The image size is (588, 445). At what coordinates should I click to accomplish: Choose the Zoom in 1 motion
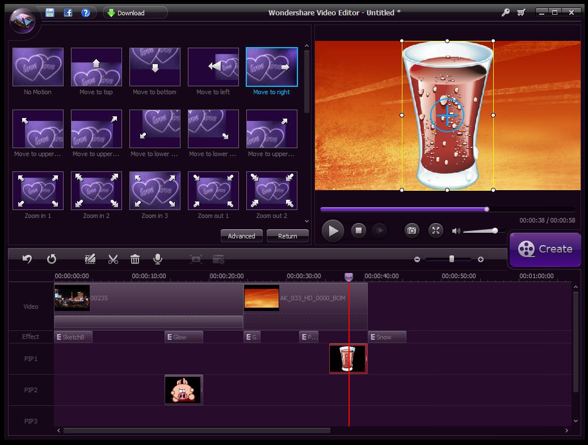(x=38, y=191)
